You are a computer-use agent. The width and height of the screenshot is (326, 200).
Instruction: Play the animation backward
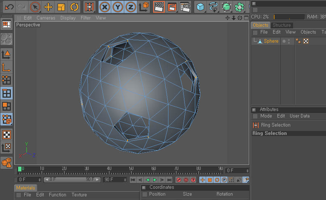coord(148,180)
